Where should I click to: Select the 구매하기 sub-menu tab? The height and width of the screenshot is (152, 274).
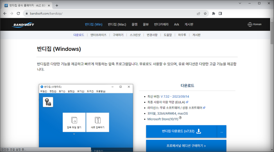(118, 35)
